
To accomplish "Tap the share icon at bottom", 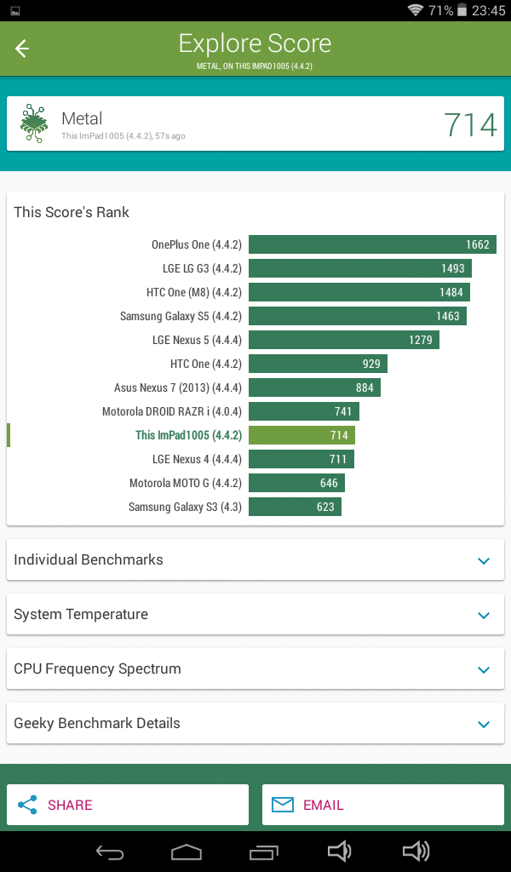I will pos(27,805).
